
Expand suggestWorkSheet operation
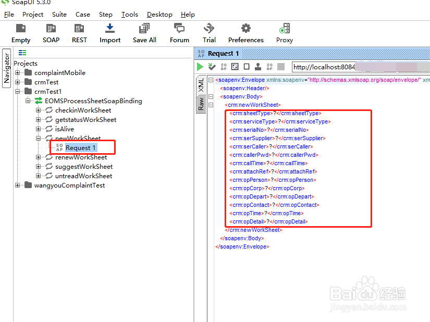coord(39,166)
